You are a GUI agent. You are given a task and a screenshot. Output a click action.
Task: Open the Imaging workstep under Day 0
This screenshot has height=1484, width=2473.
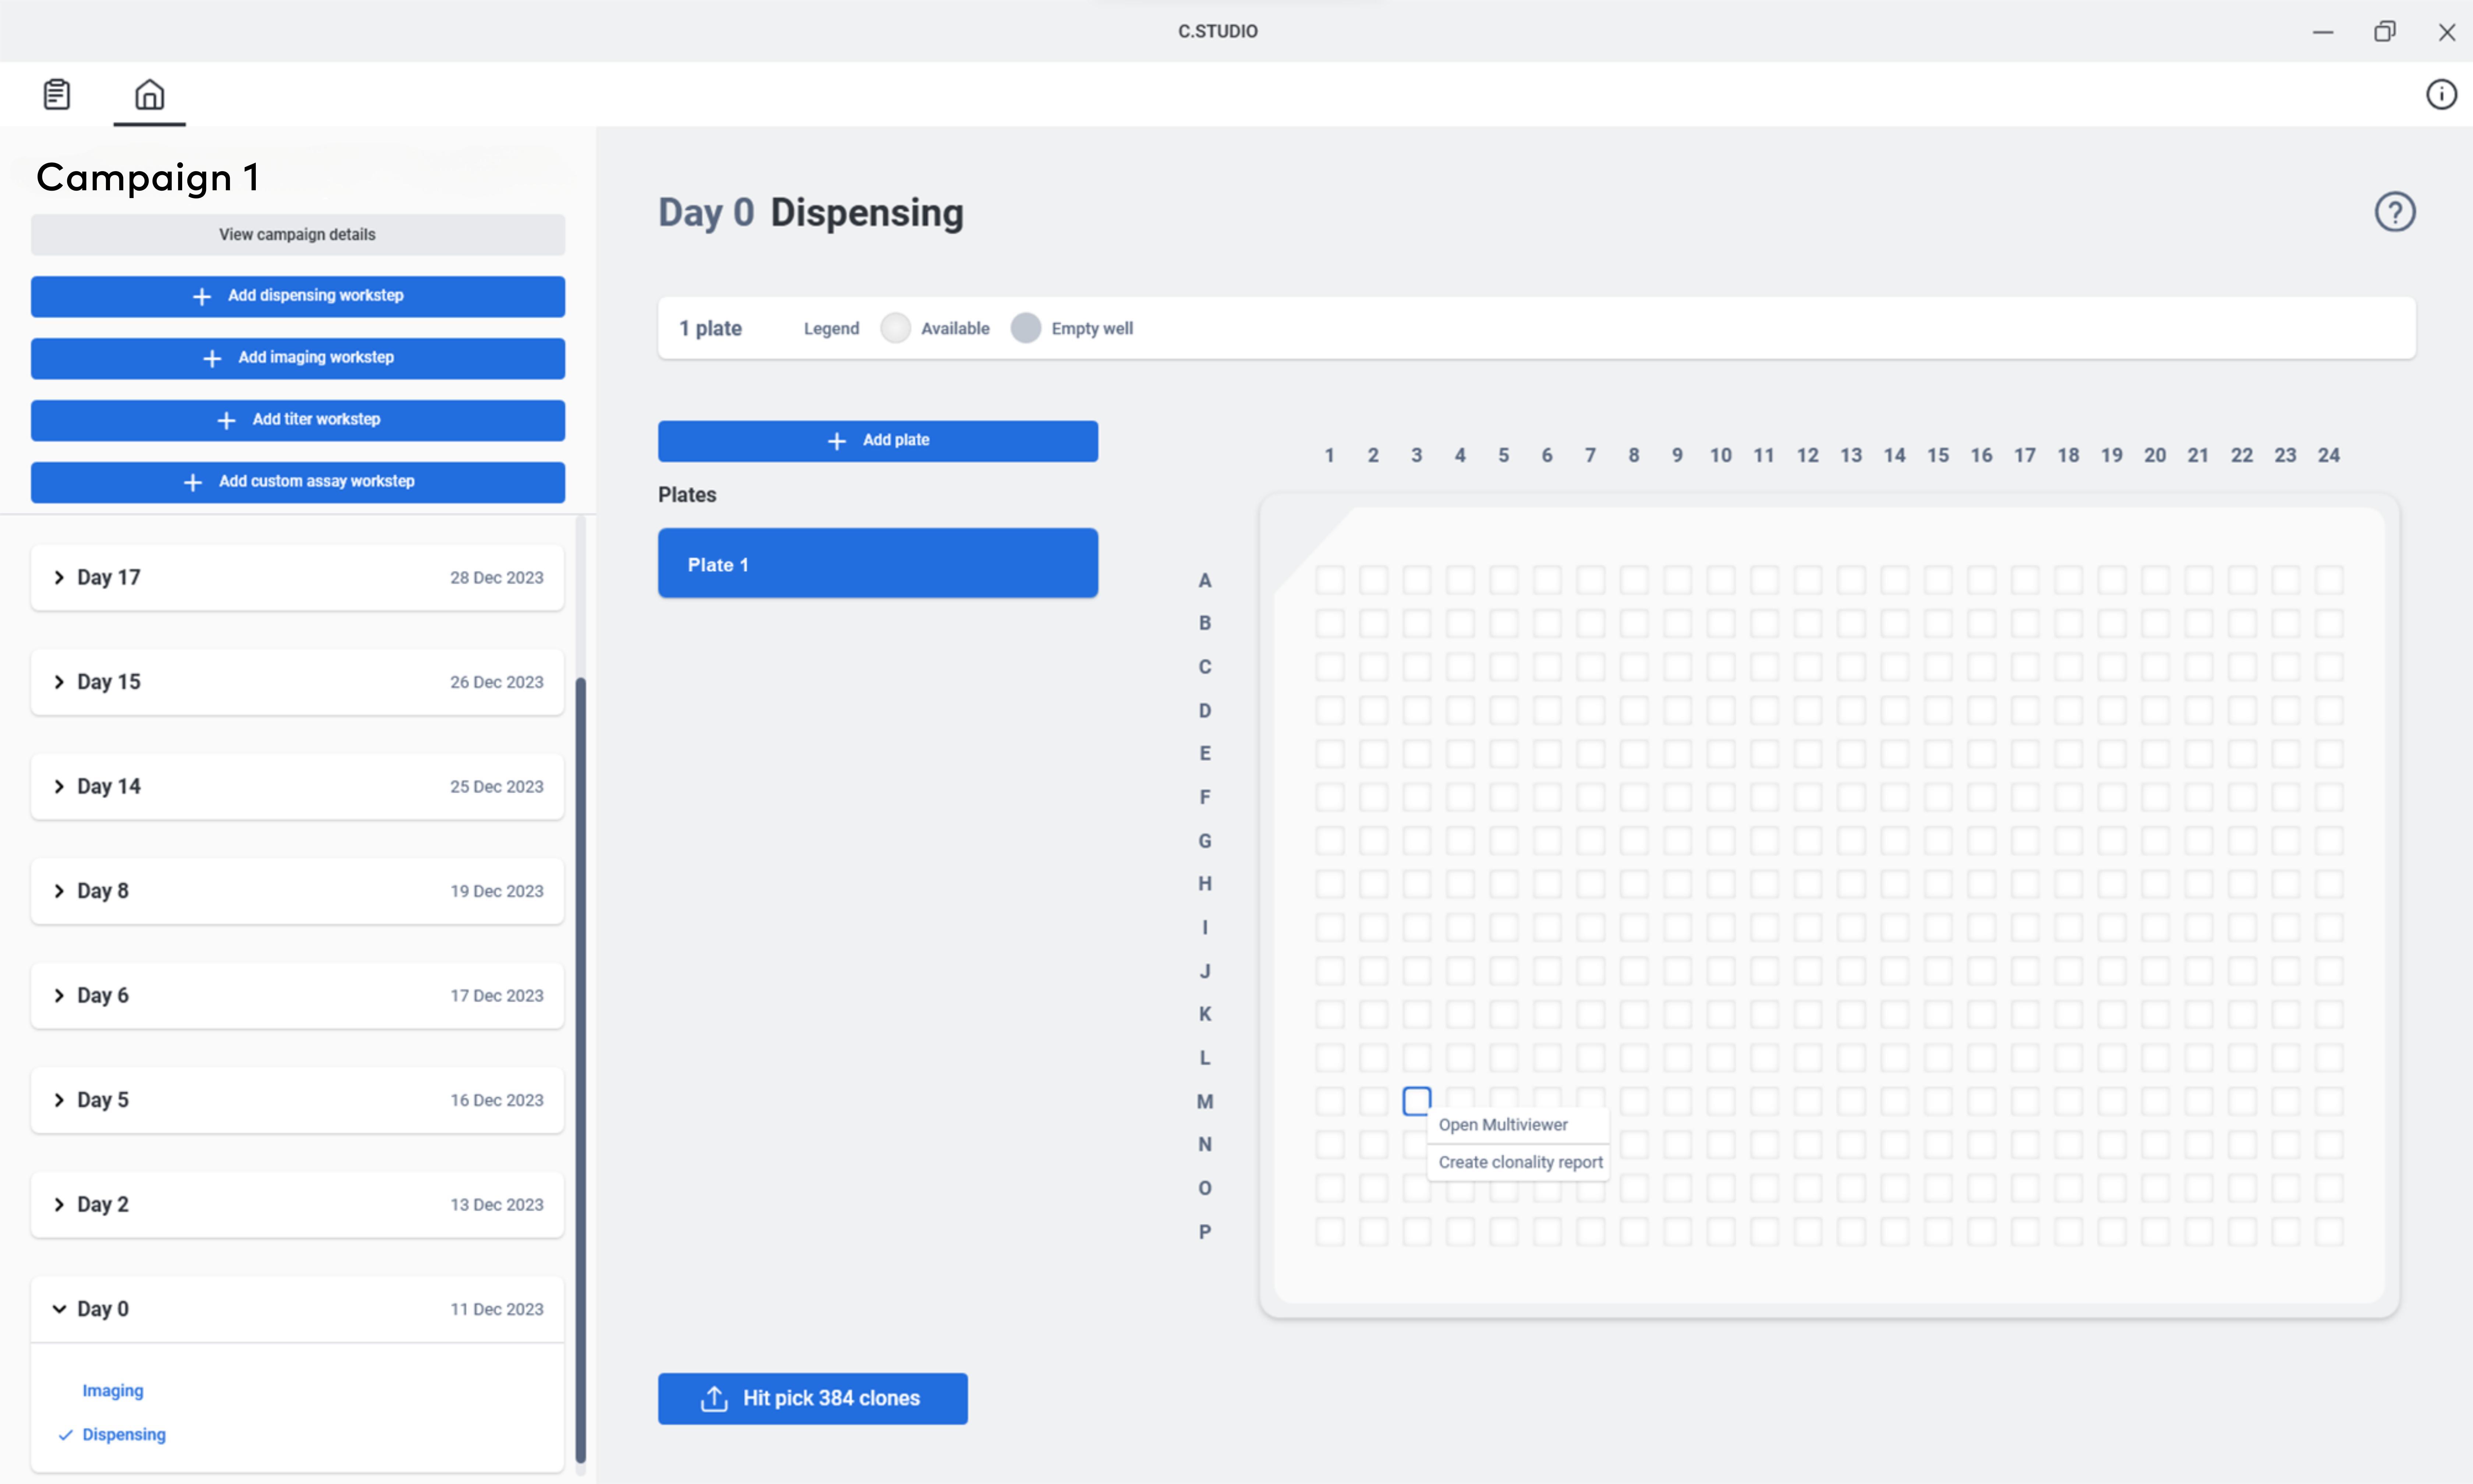point(113,1390)
